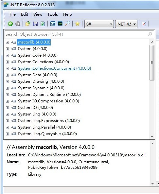Click the checkmark document toolbar icon
The width and height of the screenshot is (159, 194).
point(144,24)
